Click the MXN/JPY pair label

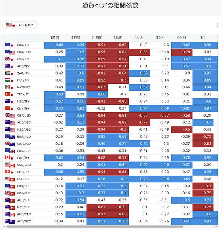24,87
